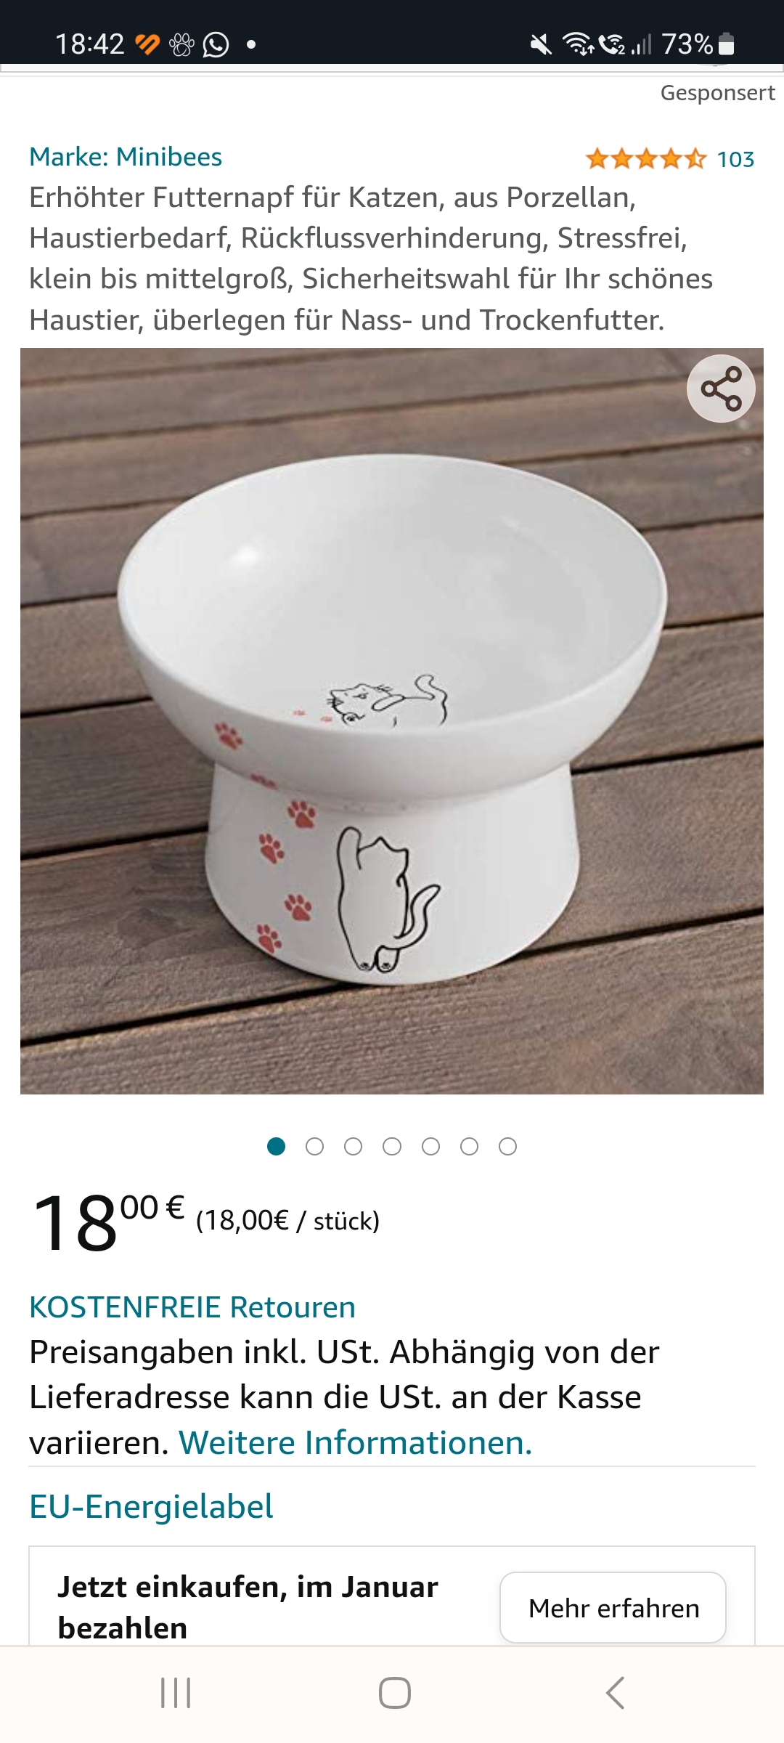Open the 103 reviews count
Viewport: 784px width, 1743px height.
pos(735,159)
